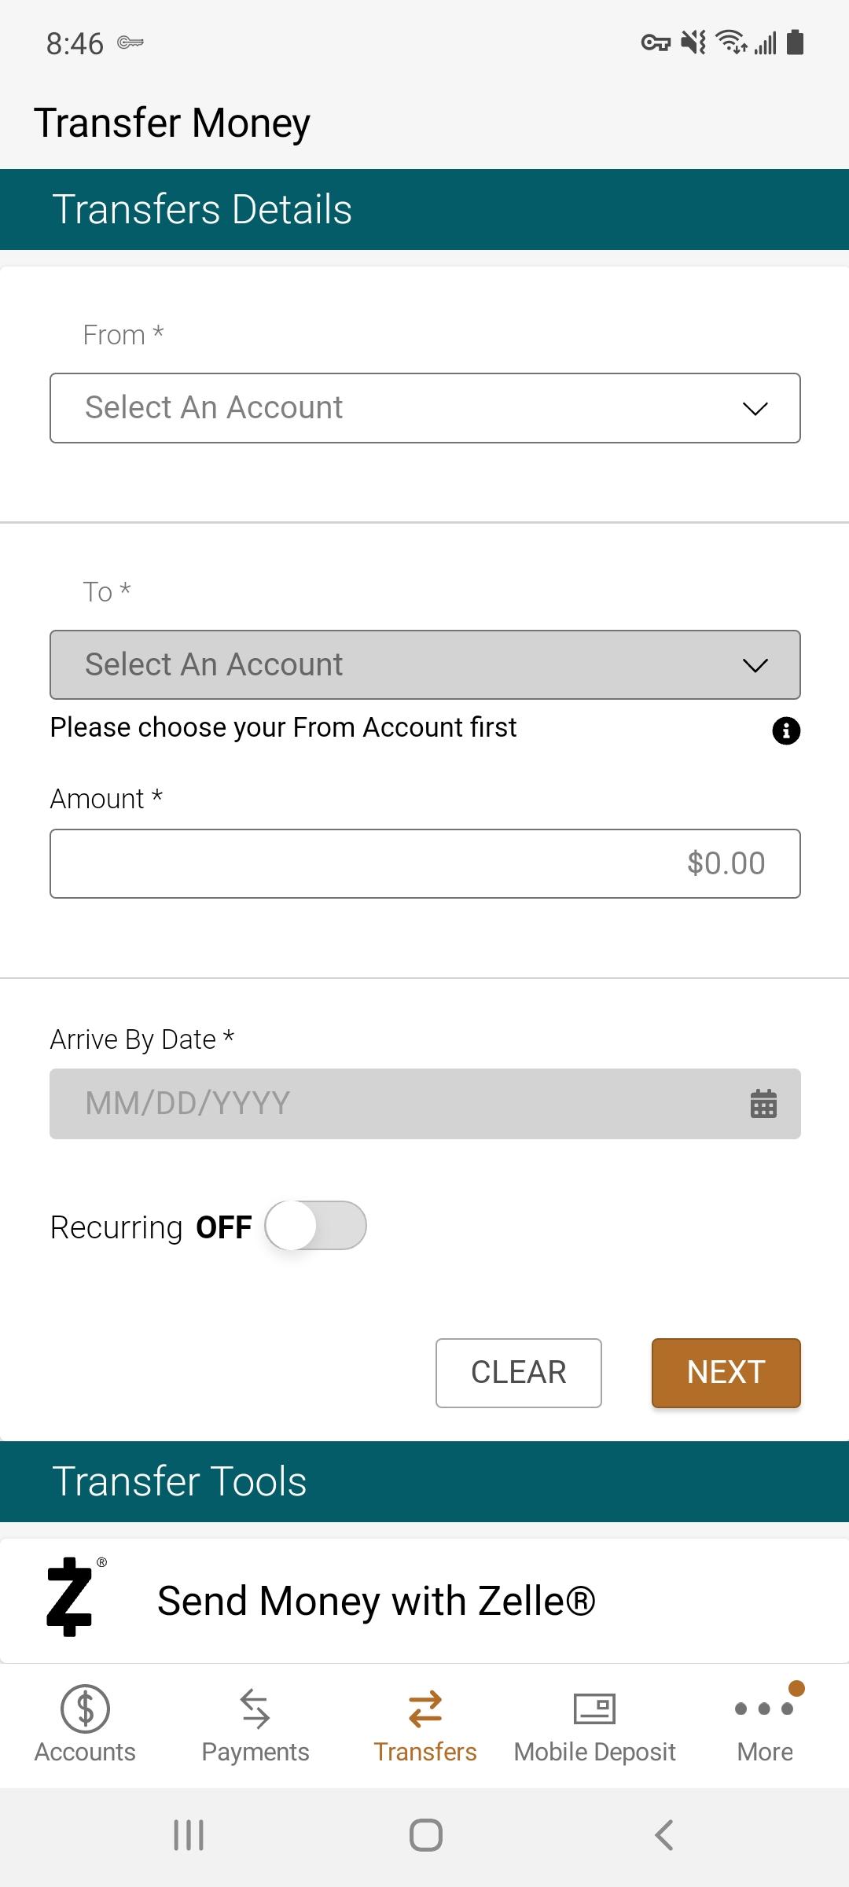The height and width of the screenshot is (1887, 849).
Task: Open the calendar icon in Arrive By Date
Action: click(x=763, y=1104)
